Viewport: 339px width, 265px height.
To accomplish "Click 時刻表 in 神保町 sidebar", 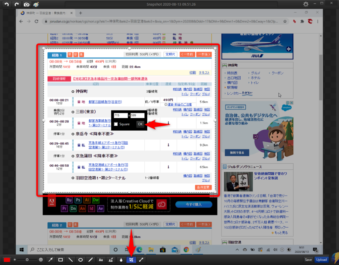I will [x=232, y=73].
